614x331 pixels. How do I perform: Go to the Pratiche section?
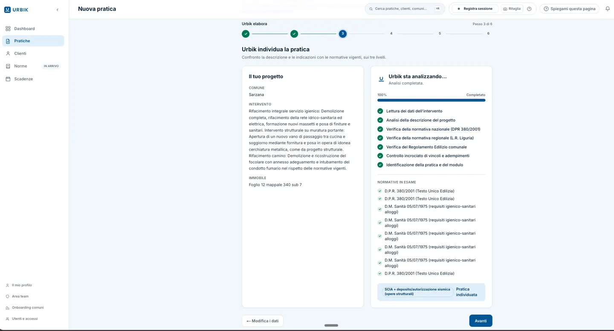tap(33, 41)
